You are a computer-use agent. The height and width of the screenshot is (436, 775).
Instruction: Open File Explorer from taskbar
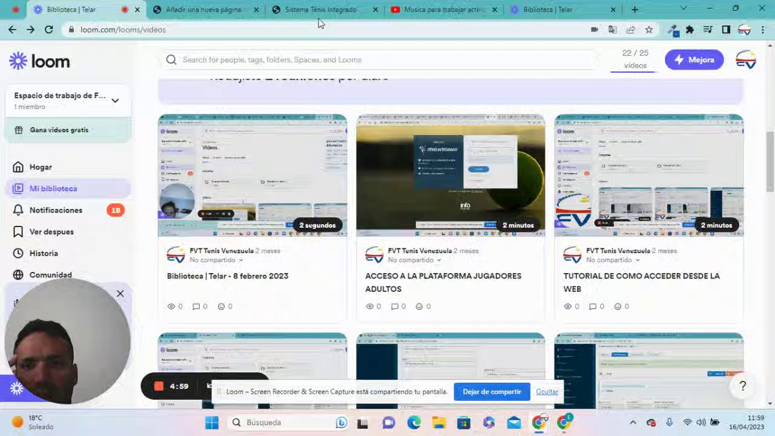tap(439, 423)
